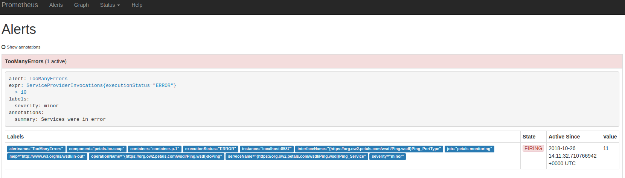The image size is (625, 178).
Task: Enable the Show annotations checkbox
Action: (4, 47)
